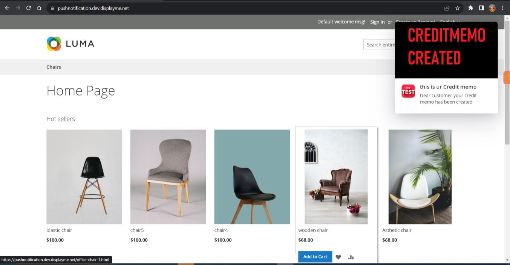
Task: Bookmark this page with star icon
Action: point(457,8)
